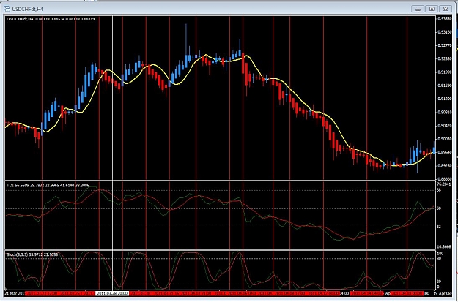Click the 68 level on TDI scale
Image resolution: width=458 pixels, height=302 pixels.
pos(439,190)
